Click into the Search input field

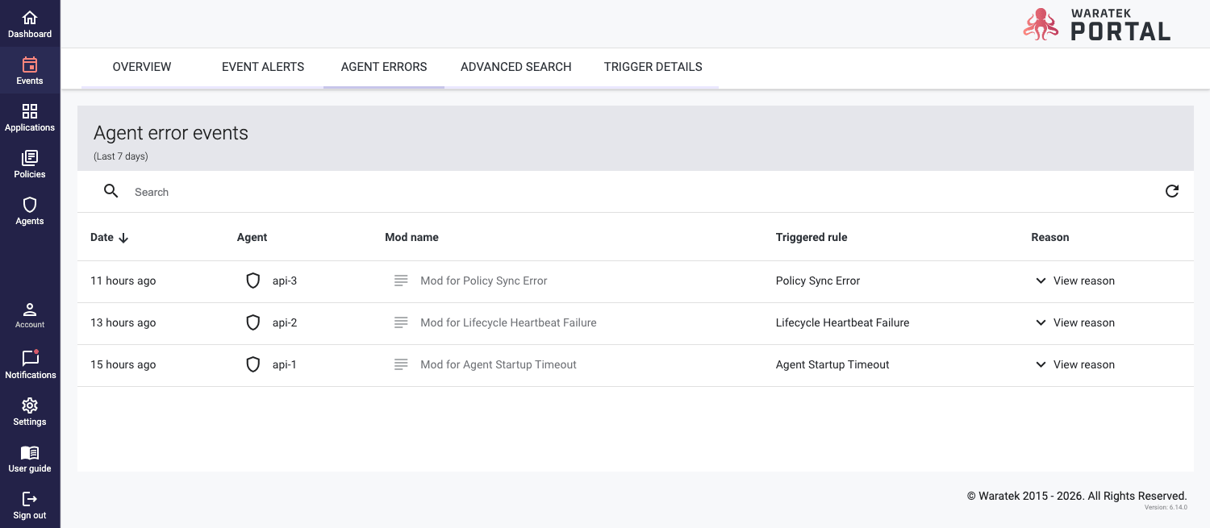(637, 192)
